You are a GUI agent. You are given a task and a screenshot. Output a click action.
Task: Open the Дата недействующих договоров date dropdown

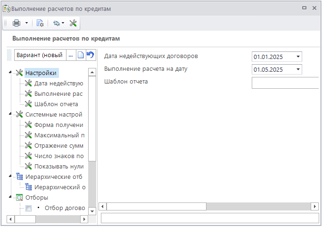298,57
